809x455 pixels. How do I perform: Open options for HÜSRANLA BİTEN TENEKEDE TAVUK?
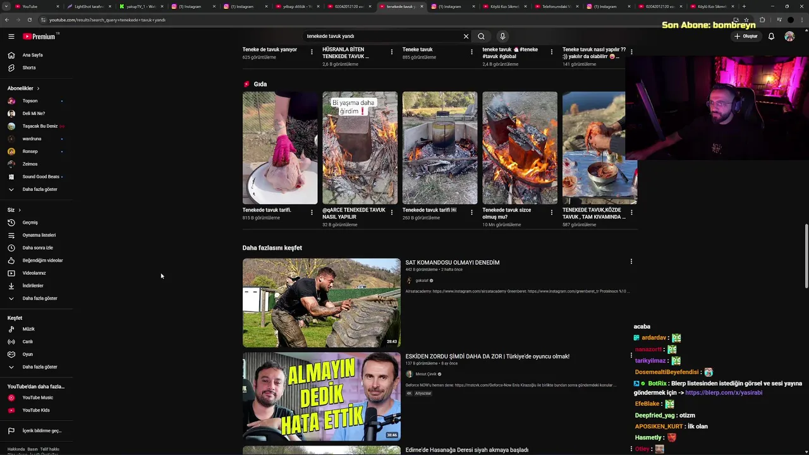pos(392,52)
